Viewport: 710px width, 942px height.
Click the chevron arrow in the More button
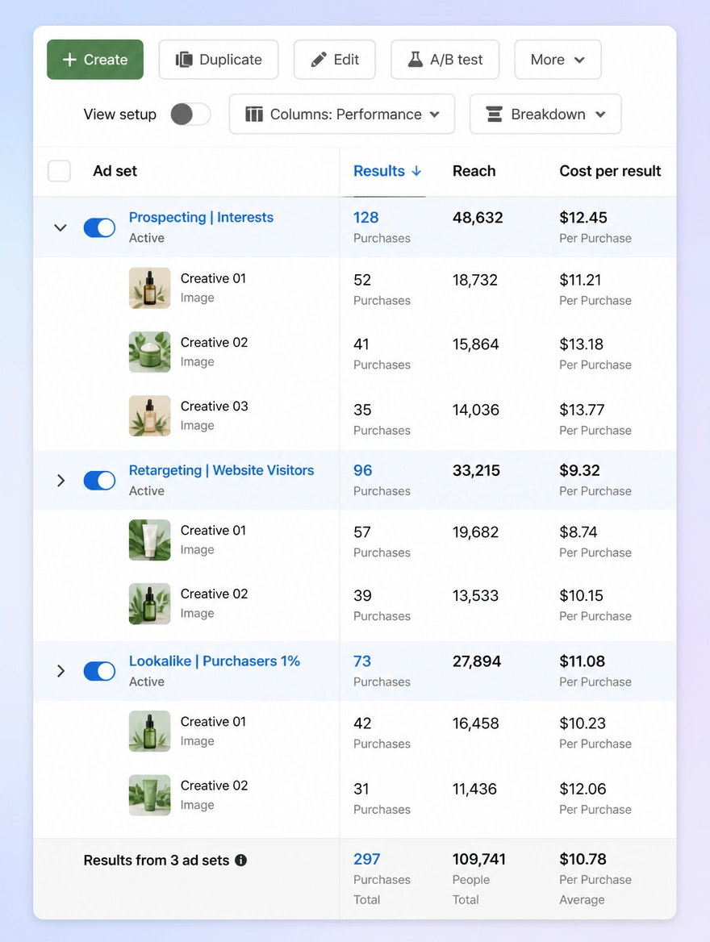[x=579, y=60]
